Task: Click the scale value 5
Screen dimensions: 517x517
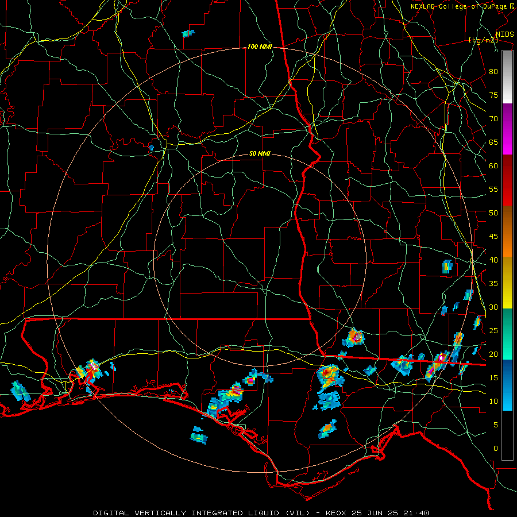Action: [496, 425]
